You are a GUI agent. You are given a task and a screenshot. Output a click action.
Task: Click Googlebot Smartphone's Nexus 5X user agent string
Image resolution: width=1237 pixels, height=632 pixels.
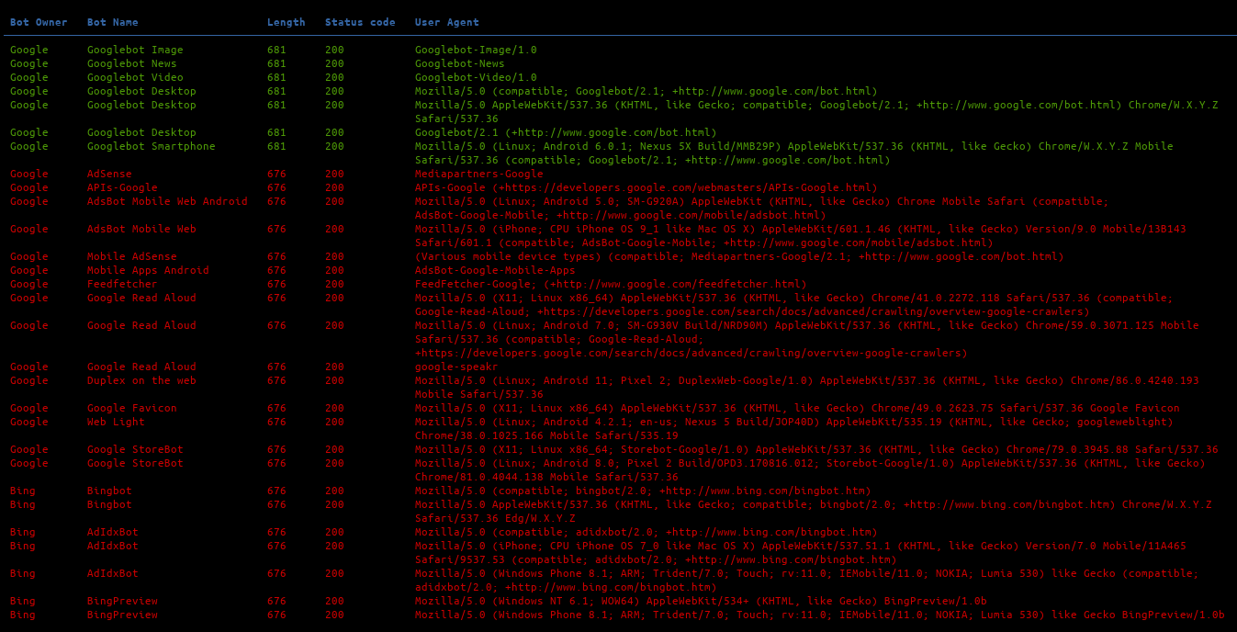pyautogui.click(x=794, y=152)
